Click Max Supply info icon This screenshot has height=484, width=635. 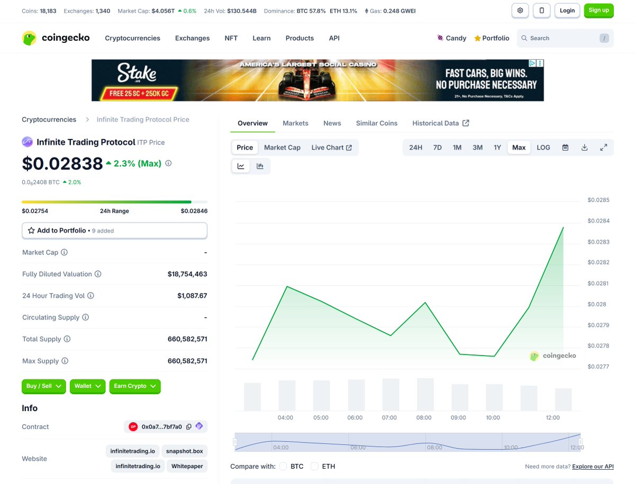tap(65, 361)
